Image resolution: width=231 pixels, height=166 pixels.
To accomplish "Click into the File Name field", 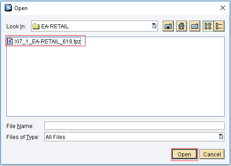I will click(134, 126).
